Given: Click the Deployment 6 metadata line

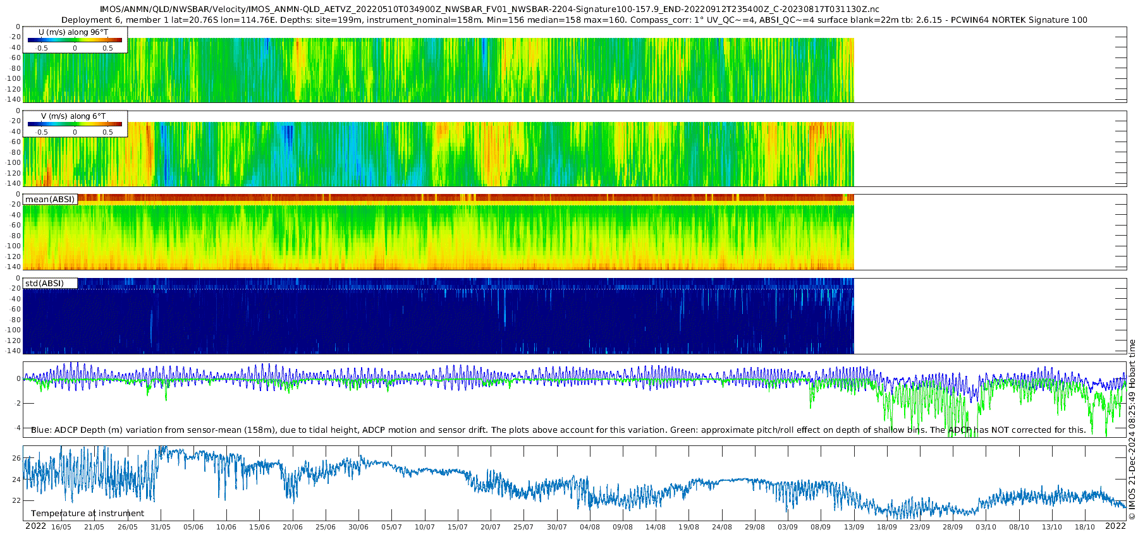Looking at the screenshot, I should click(x=574, y=20).
